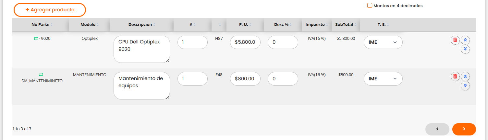The image size is (488, 140).
Task: Edit the CPU Dell Optiplex description field
Action: 141,49
